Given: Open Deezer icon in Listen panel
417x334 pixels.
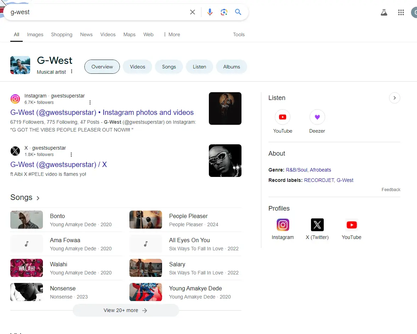Looking at the screenshot, I should (x=317, y=117).
